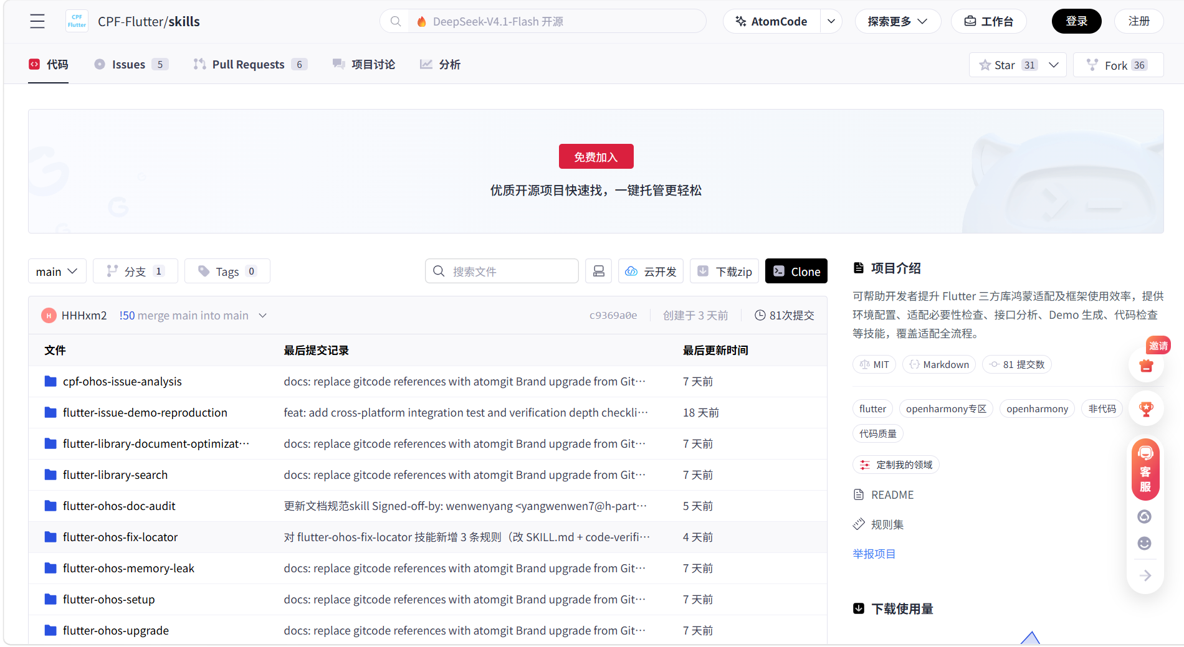Select the 非代码 topic tag

[x=1102, y=409]
